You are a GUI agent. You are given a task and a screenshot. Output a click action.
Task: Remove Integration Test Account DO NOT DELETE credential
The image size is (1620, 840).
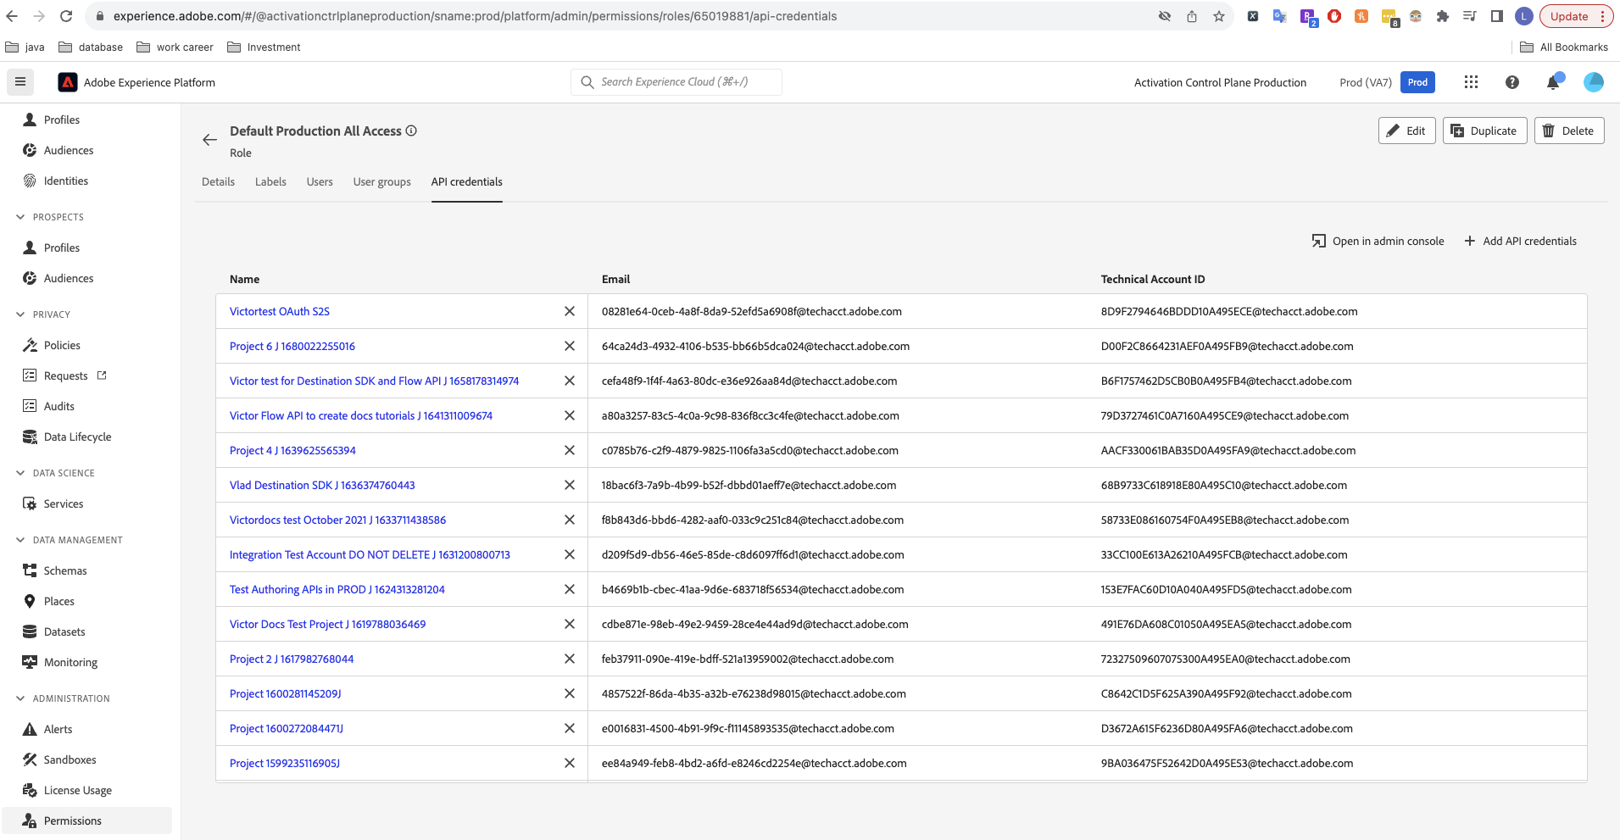click(570, 554)
